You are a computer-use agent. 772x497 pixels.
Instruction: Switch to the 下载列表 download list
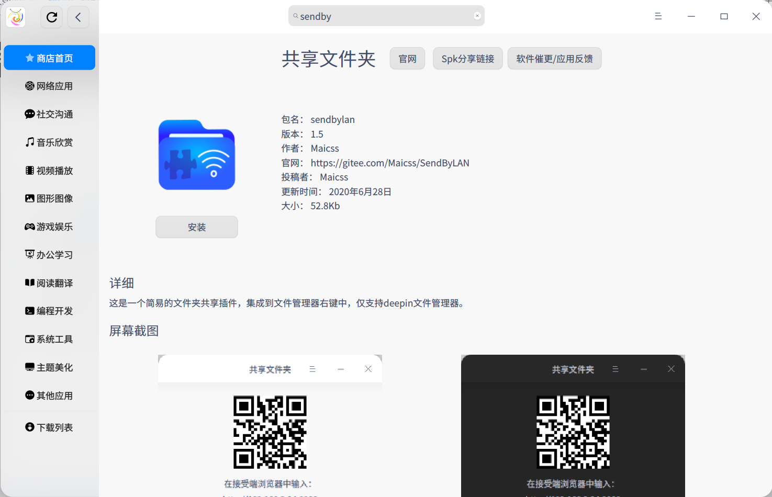49,427
